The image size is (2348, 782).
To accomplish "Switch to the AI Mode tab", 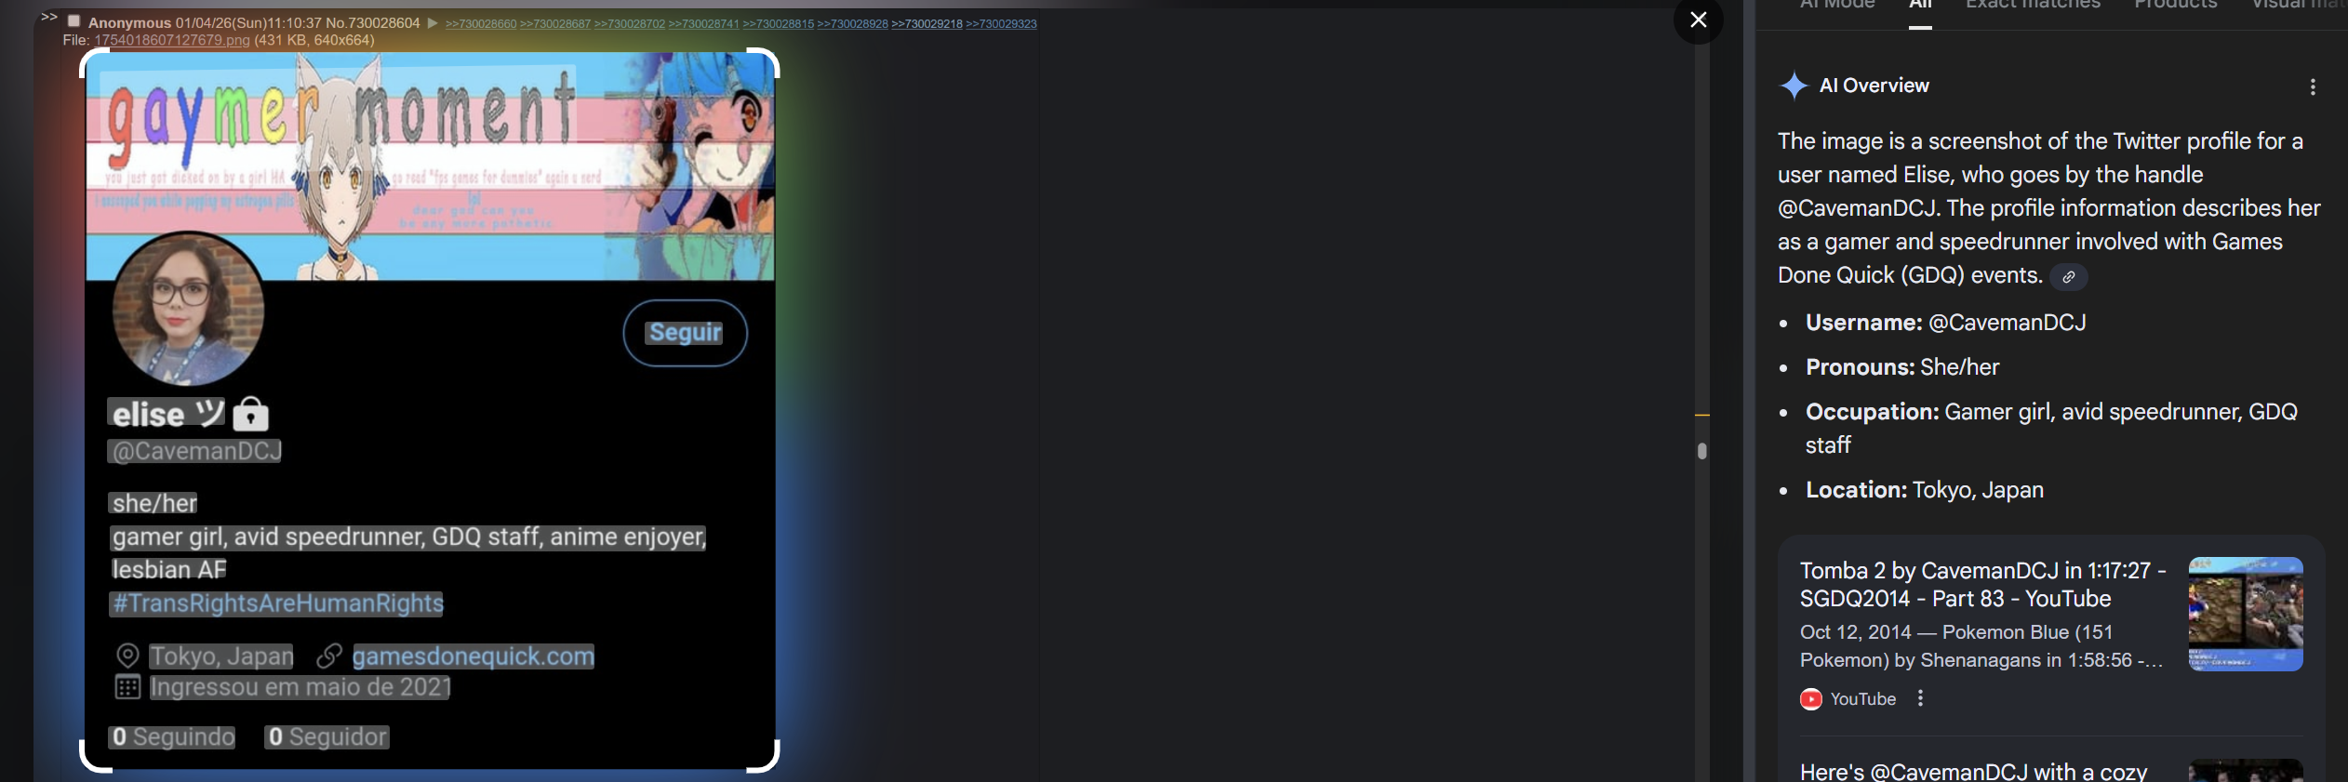I will 1837,5.
